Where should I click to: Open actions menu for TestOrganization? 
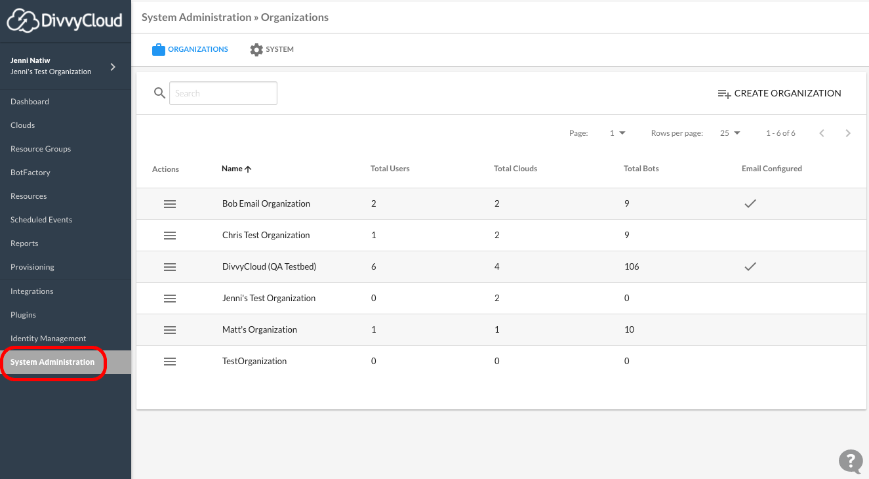point(170,362)
